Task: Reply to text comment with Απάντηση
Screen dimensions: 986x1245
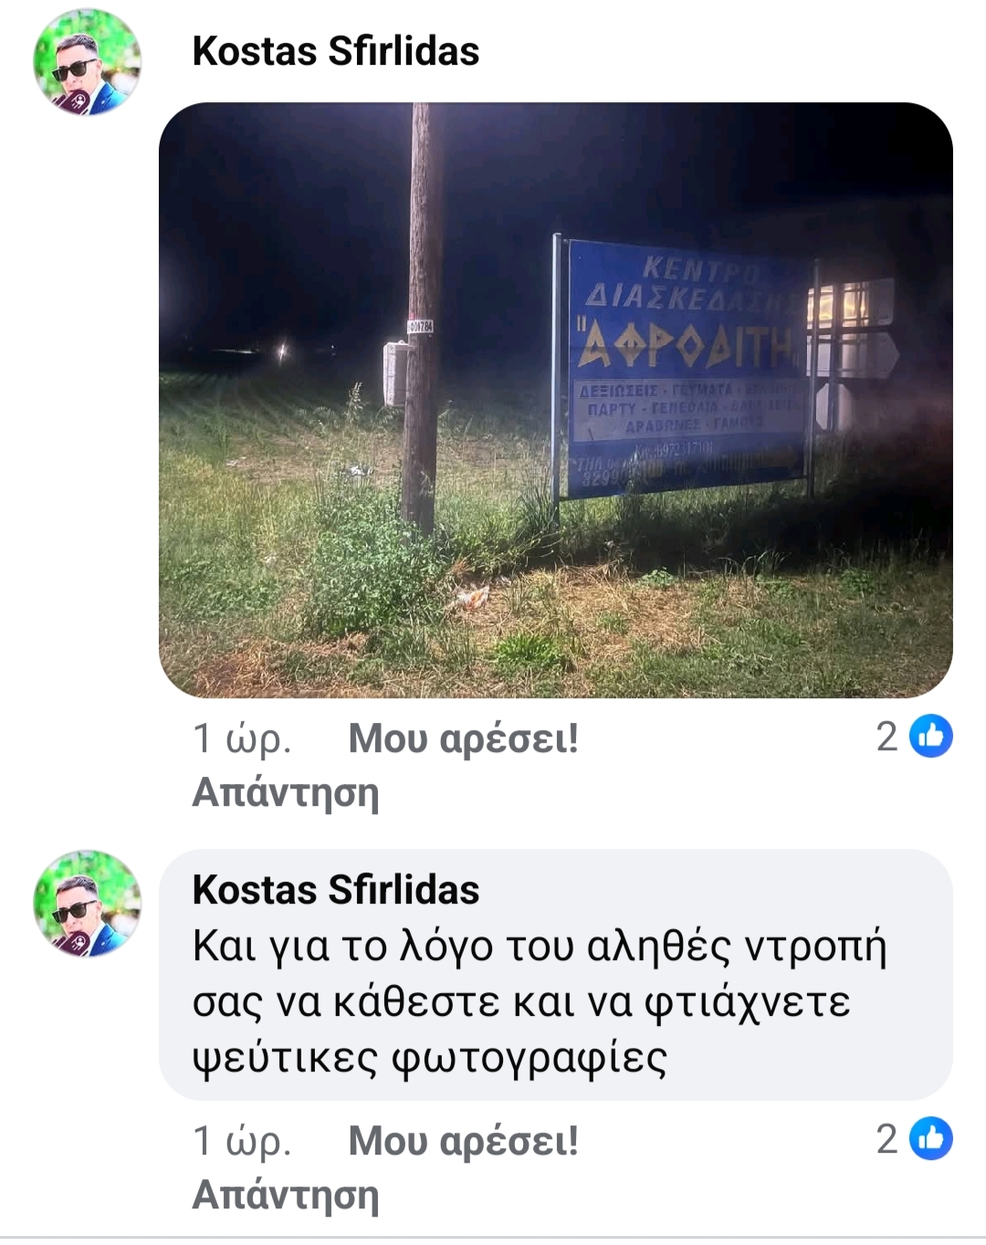Action: click(x=285, y=1195)
